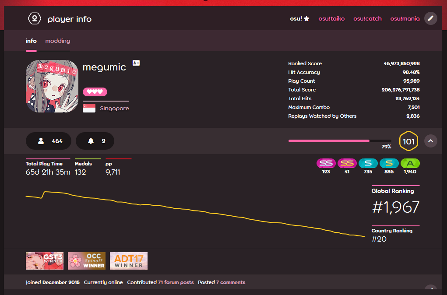The image size is (447, 295).
Task: Click the Joined December 2015 text
Action: (53, 282)
